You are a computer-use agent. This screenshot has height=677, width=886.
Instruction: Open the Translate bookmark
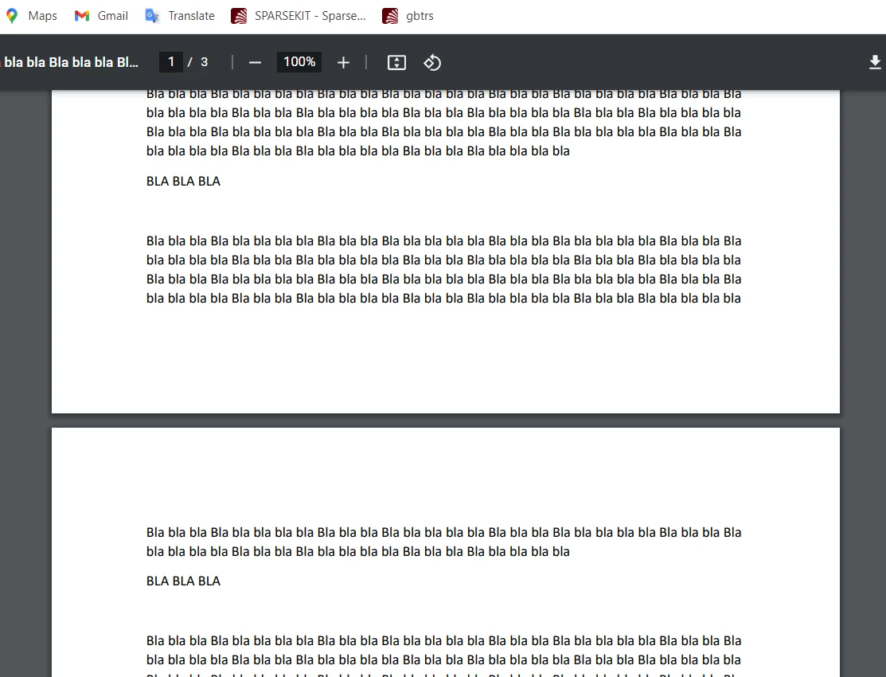click(x=180, y=16)
